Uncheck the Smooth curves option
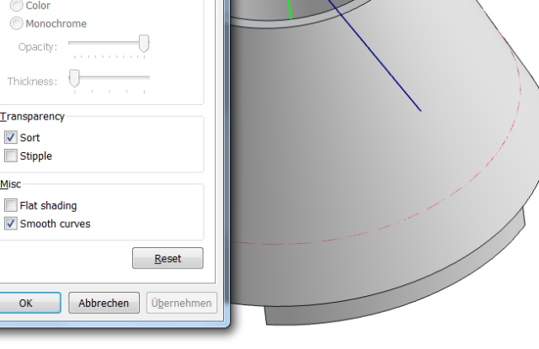539x349 pixels. [x=11, y=224]
